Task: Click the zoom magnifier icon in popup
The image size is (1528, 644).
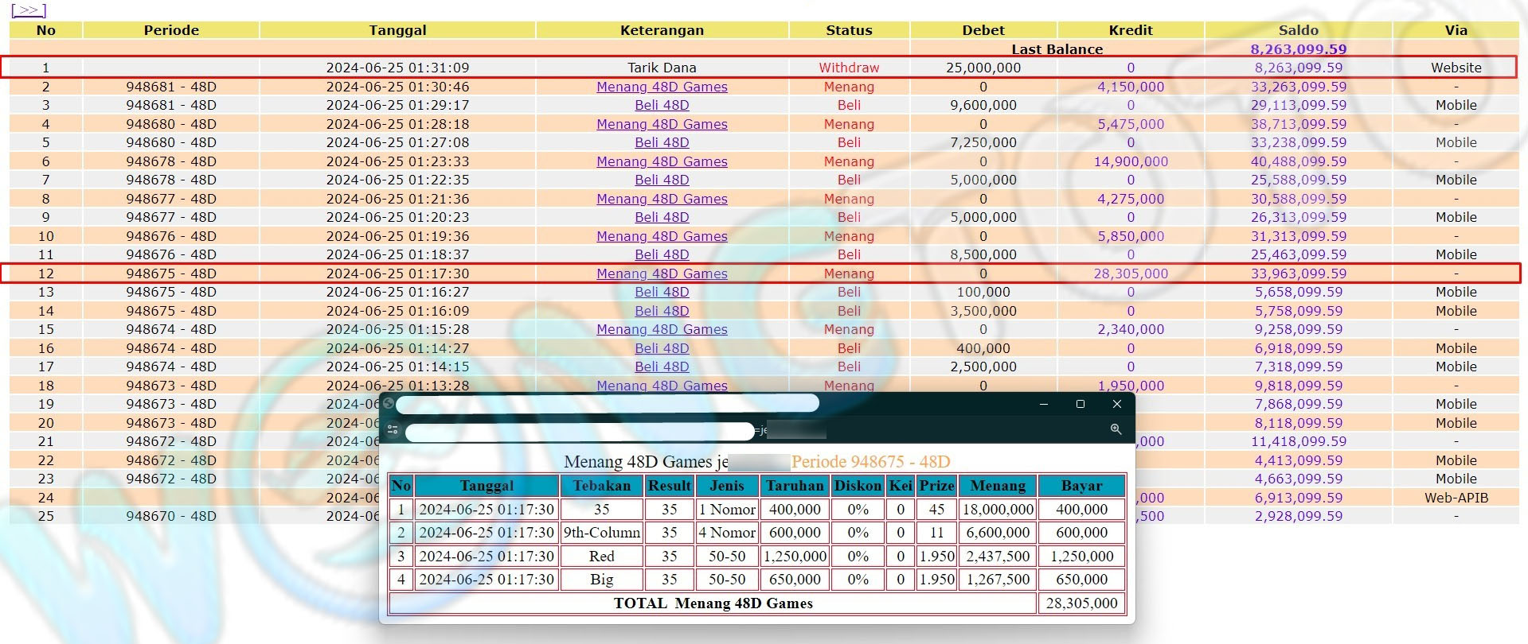Action: (1116, 429)
